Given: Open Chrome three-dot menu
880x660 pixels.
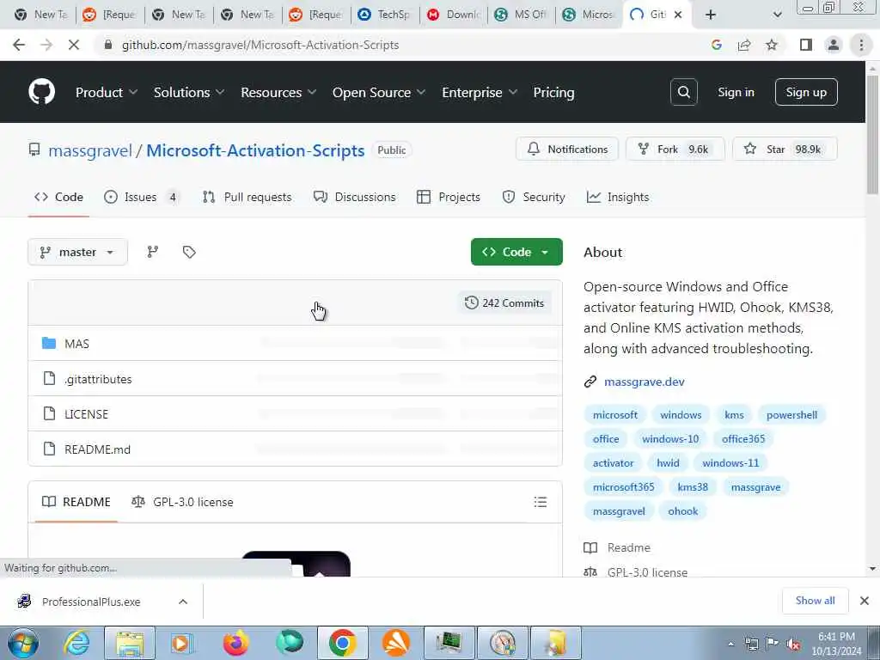Looking at the screenshot, I should click(x=861, y=45).
